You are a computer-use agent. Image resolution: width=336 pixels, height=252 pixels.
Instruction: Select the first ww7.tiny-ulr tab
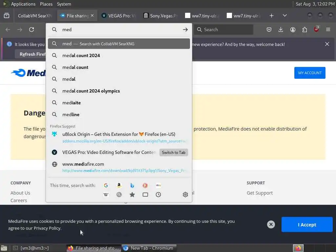[202, 16]
